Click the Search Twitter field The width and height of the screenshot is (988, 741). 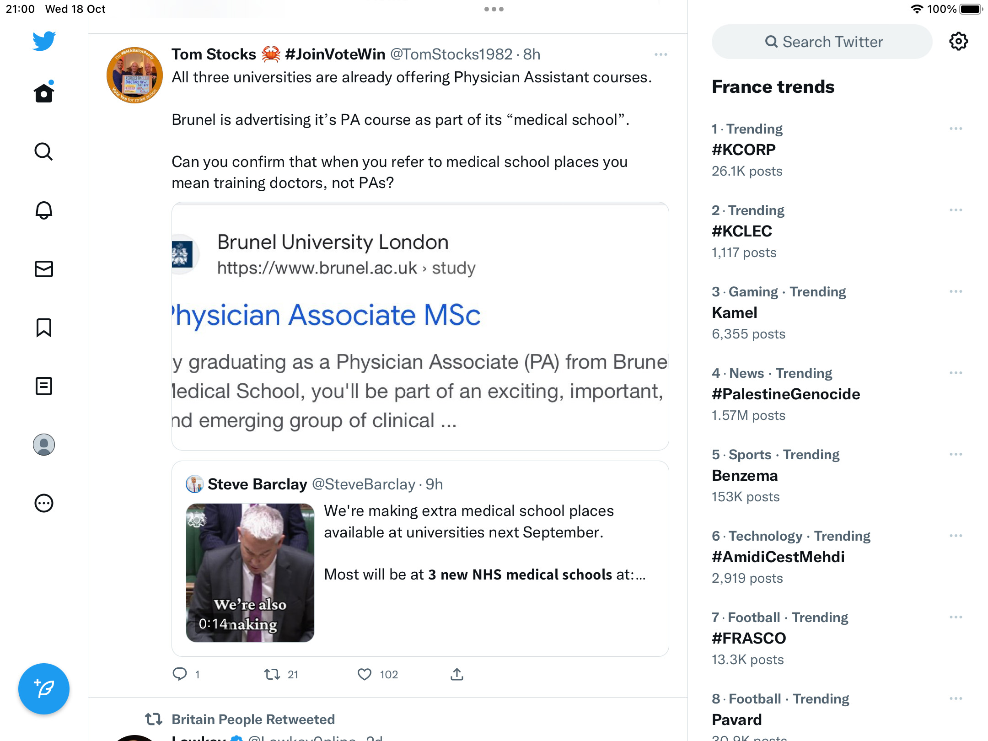tap(822, 42)
